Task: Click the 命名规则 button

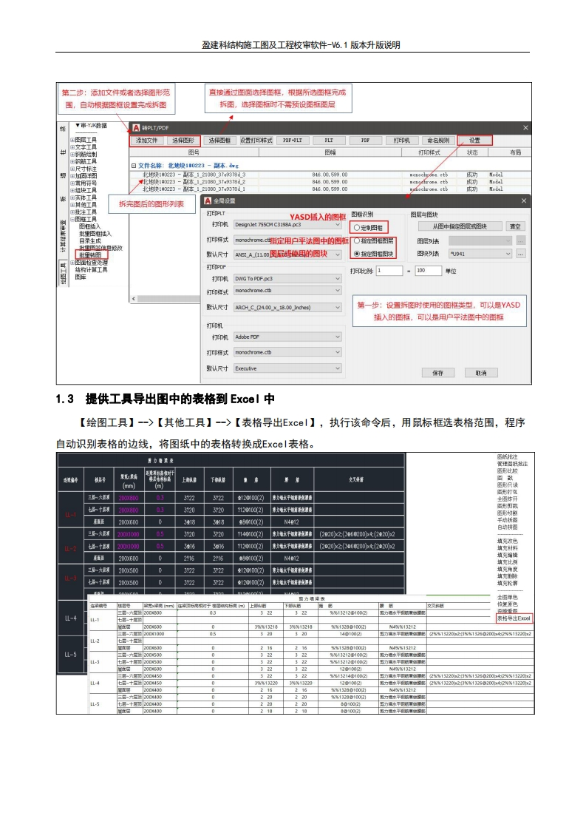Action: [x=438, y=141]
